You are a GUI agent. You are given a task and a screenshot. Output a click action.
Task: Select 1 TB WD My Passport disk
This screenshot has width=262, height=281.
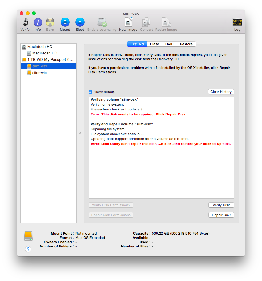point(48,60)
